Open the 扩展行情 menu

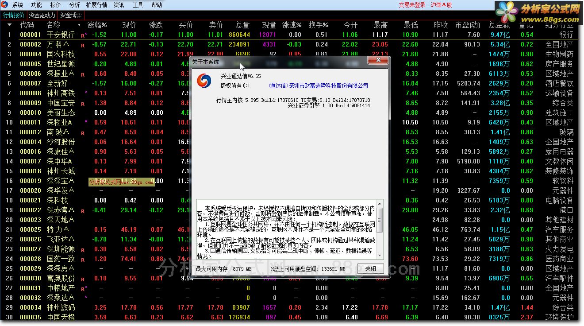[96, 5]
